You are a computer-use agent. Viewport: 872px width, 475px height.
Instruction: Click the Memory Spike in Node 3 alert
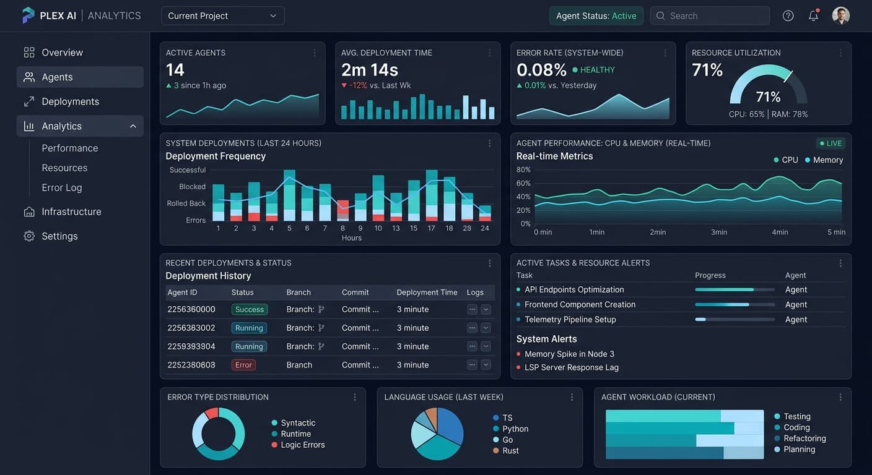(x=569, y=354)
